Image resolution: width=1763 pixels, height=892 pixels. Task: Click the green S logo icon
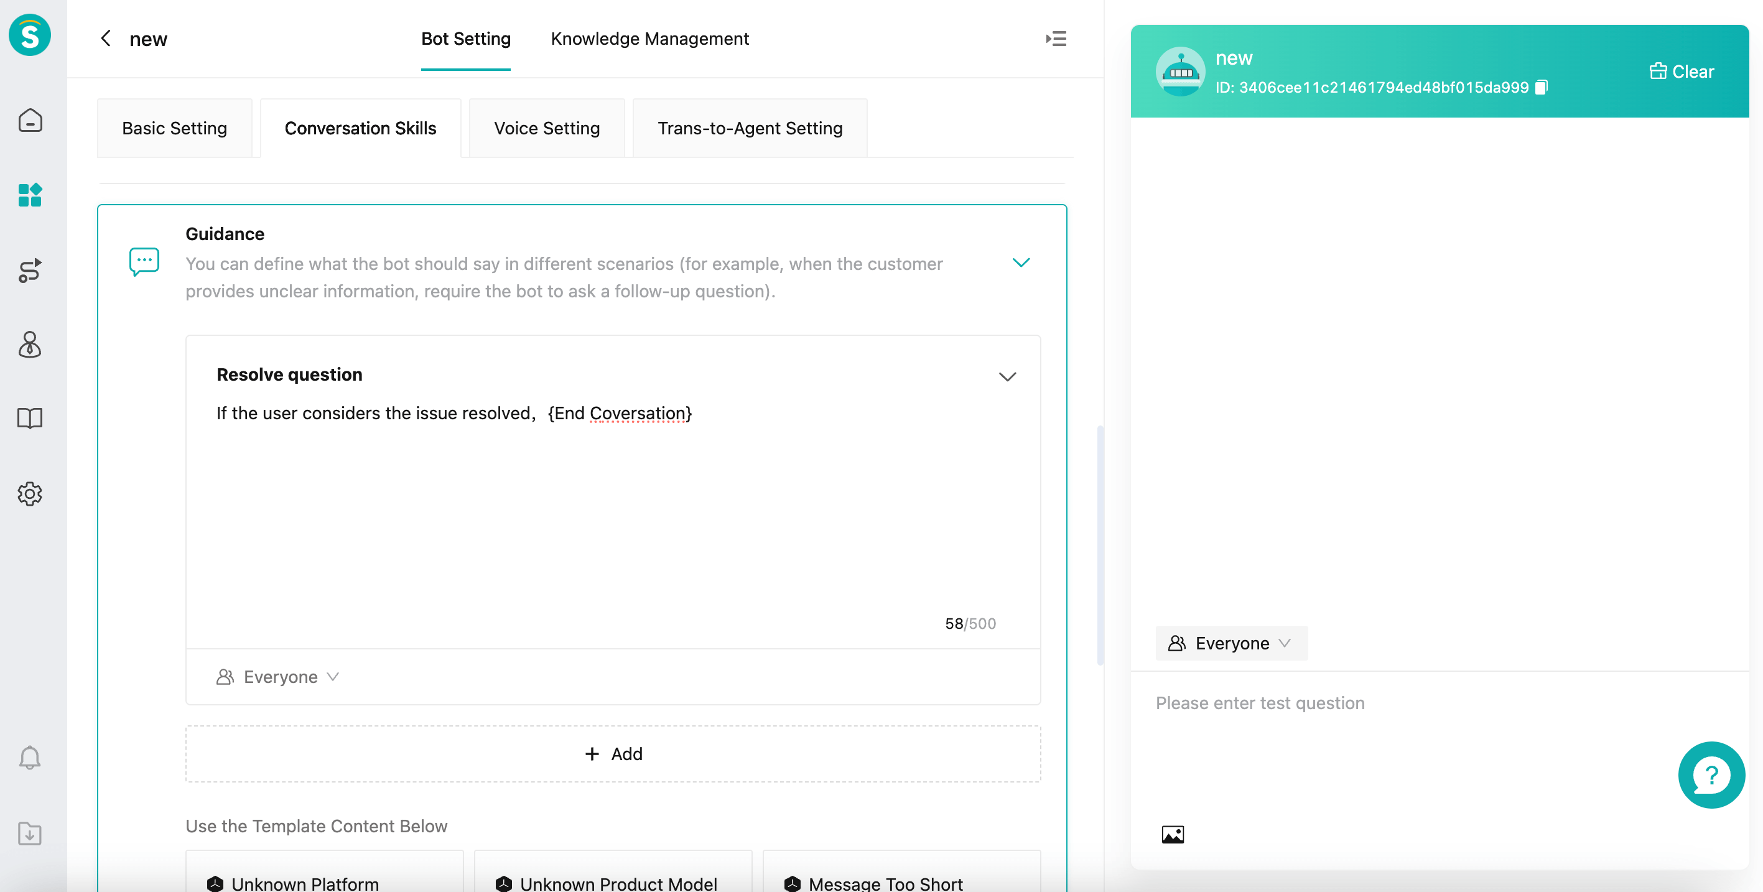click(30, 35)
